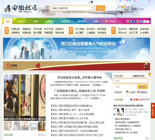Click the orange 论坛 badge

coord(113,30)
